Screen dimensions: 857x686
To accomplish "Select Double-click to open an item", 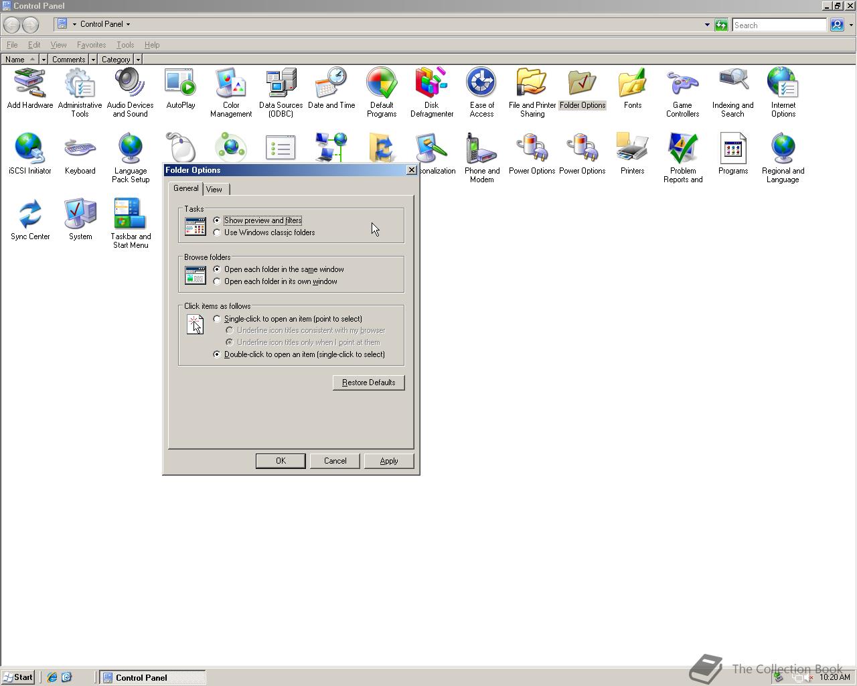I will click(x=299, y=354).
